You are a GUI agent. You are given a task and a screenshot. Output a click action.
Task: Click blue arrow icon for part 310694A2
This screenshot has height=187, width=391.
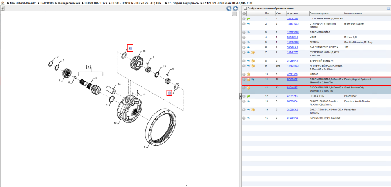click(x=248, y=118)
